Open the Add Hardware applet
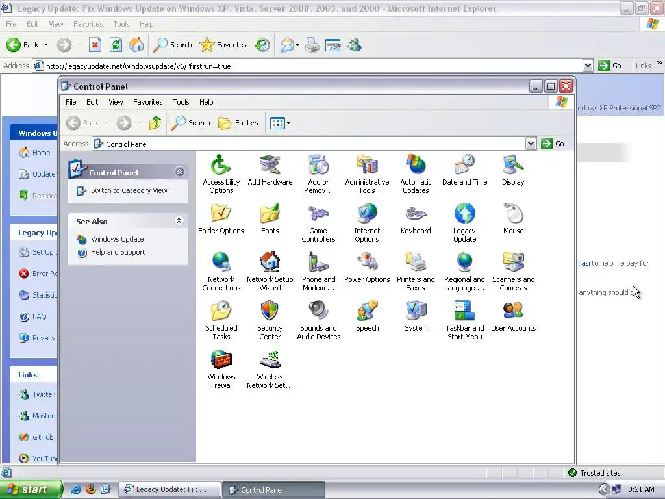Viewport: 665px width, 499px height. 270,170
